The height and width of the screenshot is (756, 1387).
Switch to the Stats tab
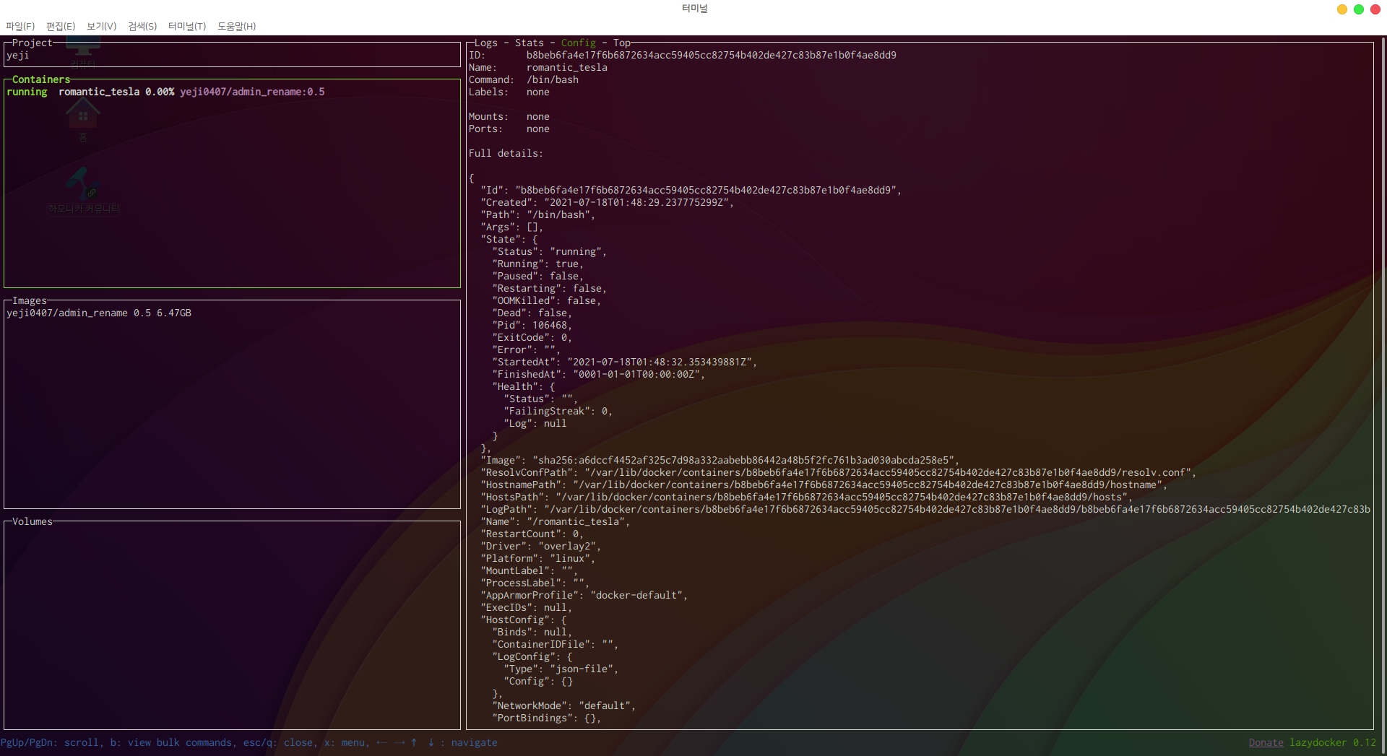tap(529, 43)
